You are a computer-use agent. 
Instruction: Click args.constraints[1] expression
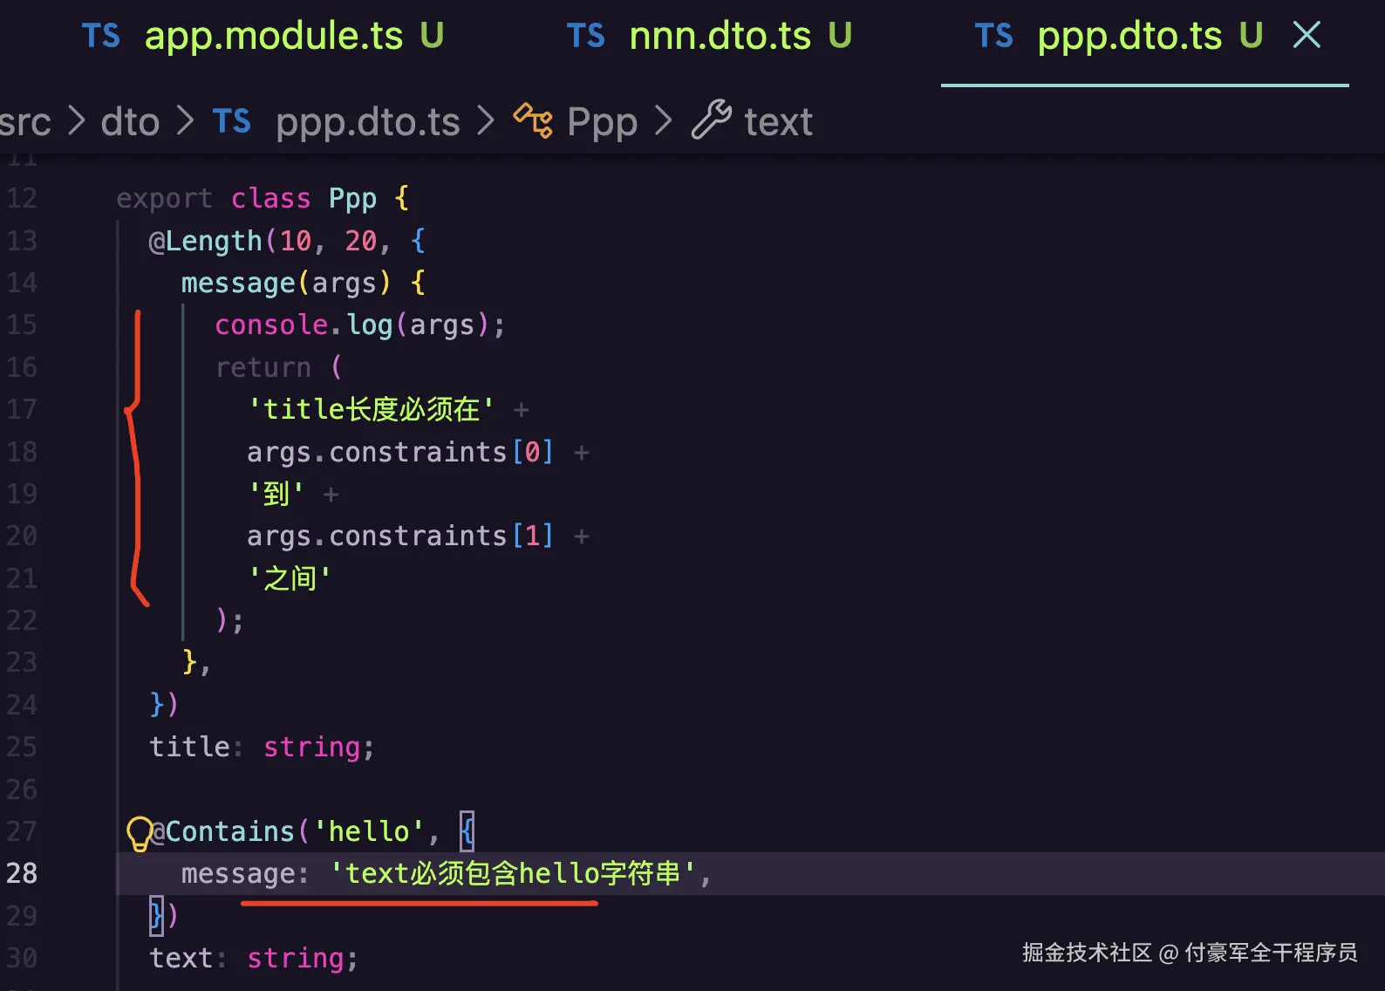point(400,536)
